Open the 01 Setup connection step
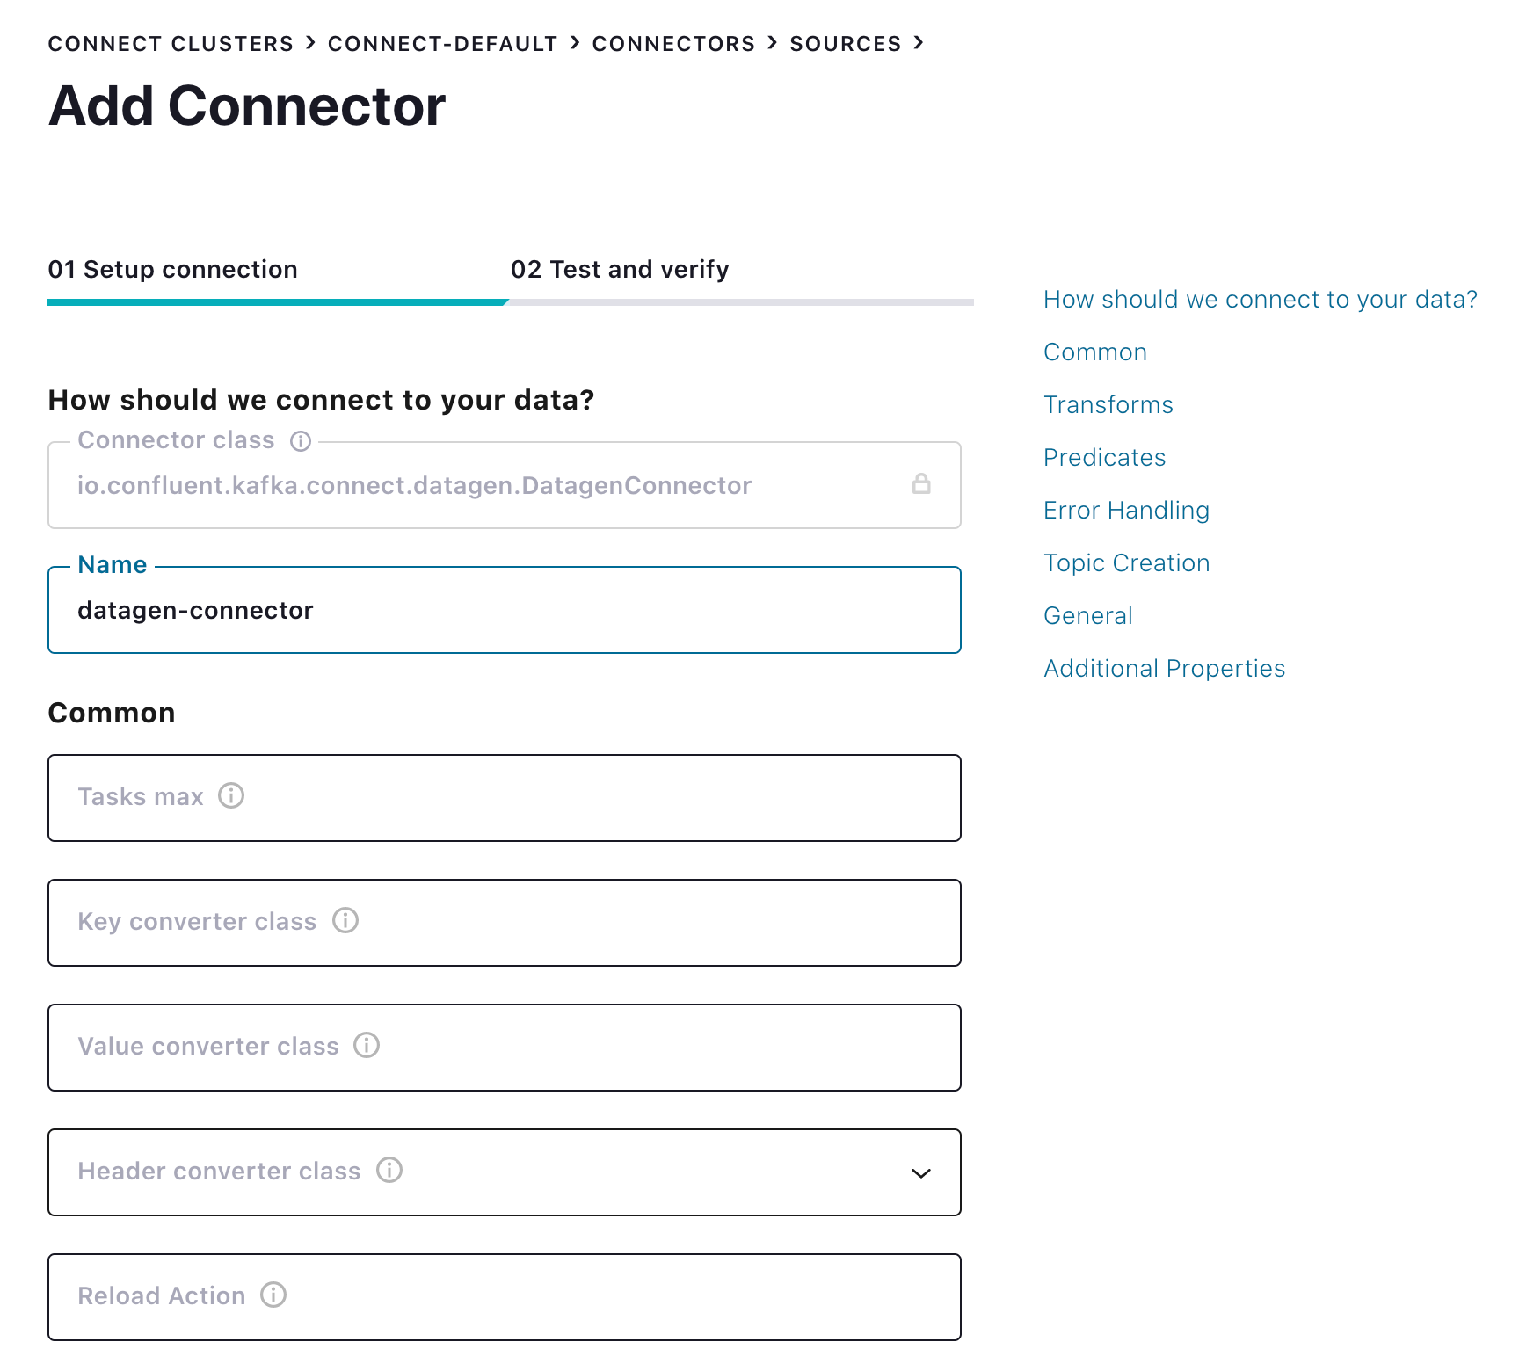The width and height of the screenshot is (1519, 1371). [173, 269]
